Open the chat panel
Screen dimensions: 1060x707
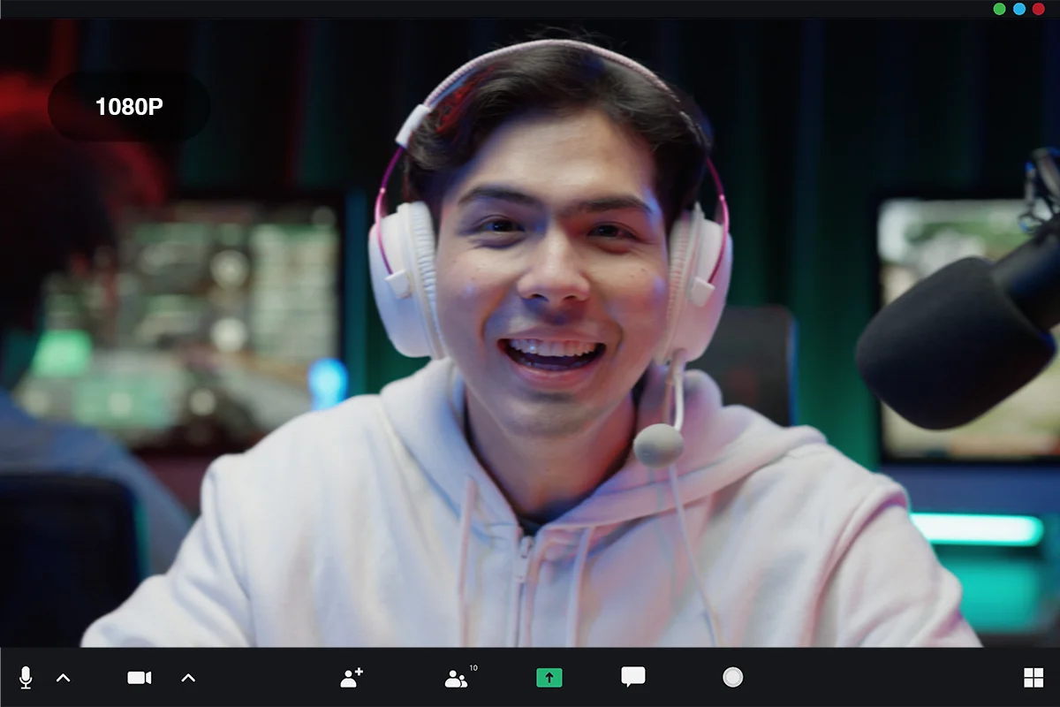point(632,678)
